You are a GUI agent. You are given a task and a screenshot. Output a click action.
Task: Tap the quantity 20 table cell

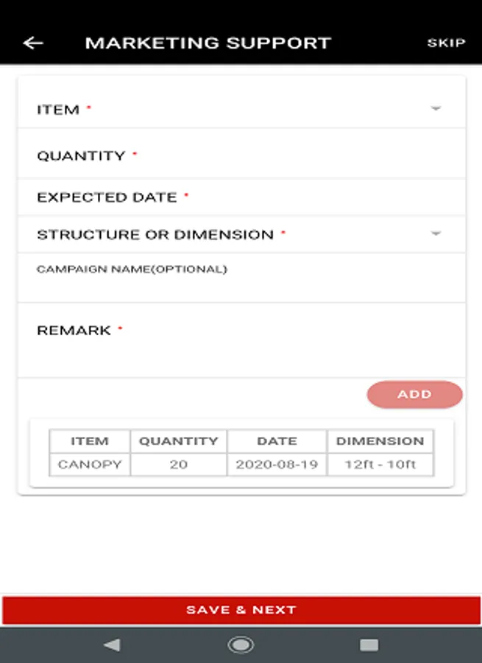178,465
